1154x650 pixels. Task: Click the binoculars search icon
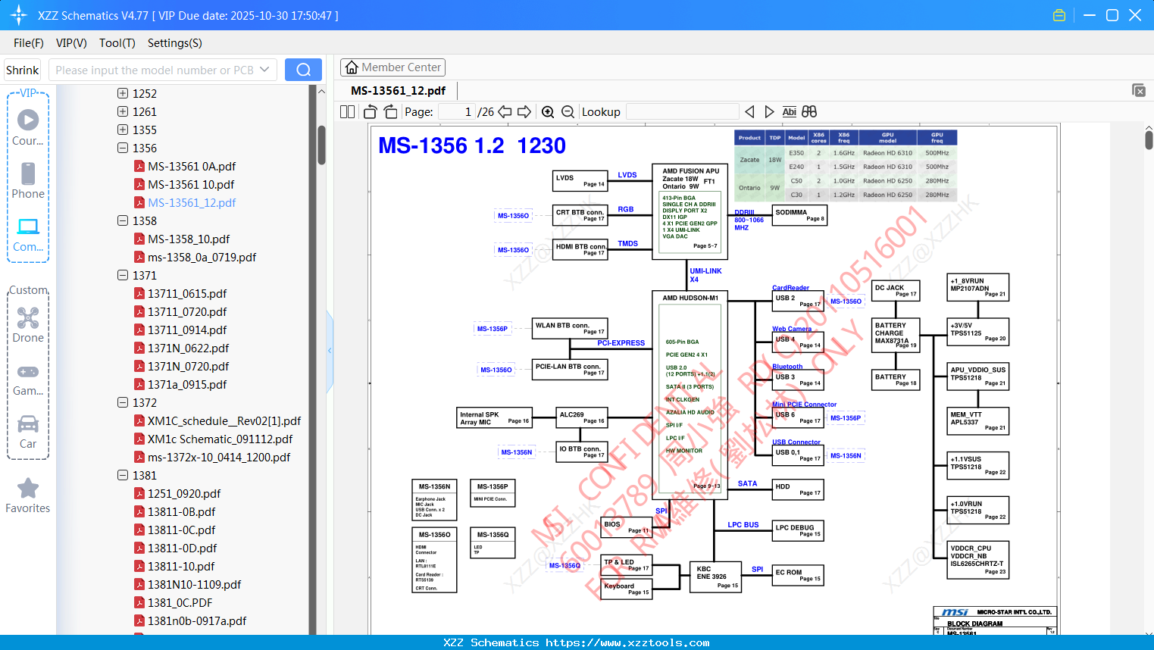809,112
